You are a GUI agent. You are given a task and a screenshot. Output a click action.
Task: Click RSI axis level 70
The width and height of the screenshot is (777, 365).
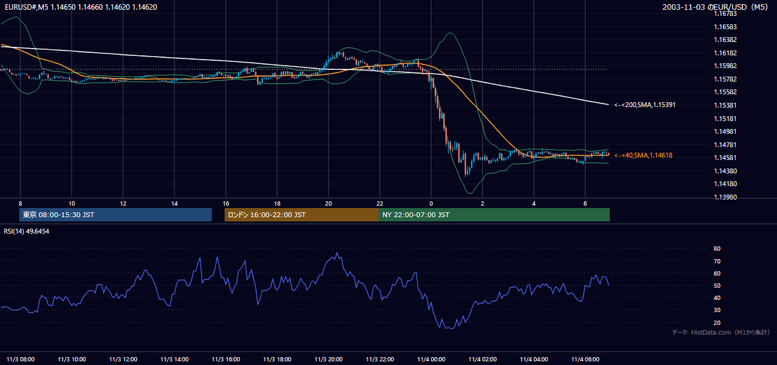tap(717, 261)
